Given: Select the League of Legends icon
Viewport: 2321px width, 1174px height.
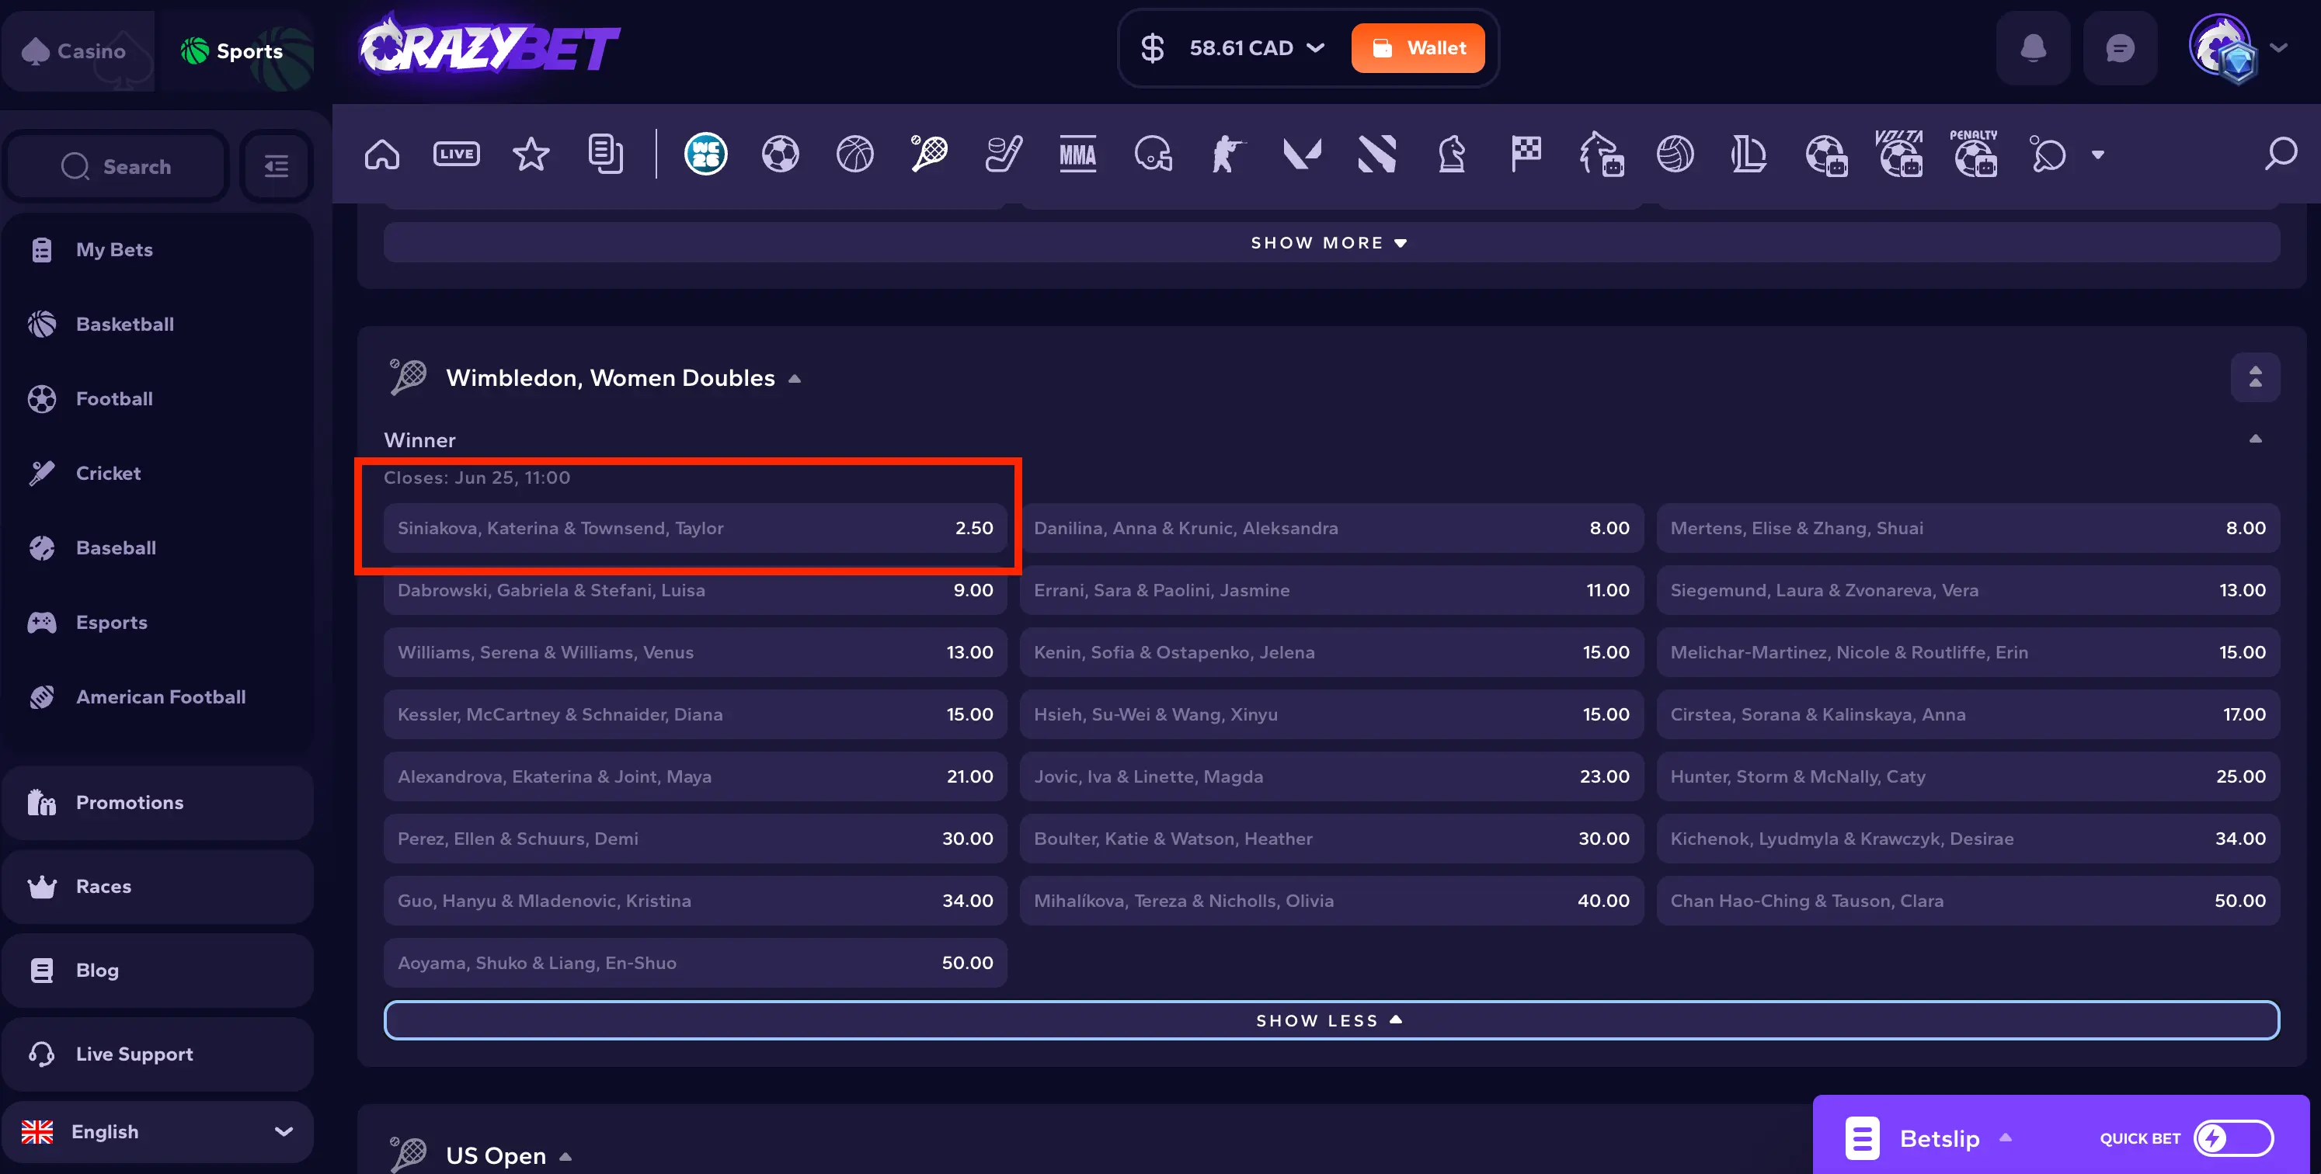Looking at the screenshot, I should point(1749,154).
